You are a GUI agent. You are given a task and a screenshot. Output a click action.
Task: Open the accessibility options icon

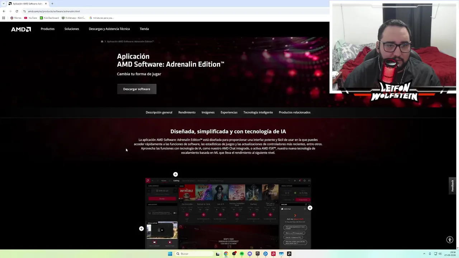coord(450,240)
